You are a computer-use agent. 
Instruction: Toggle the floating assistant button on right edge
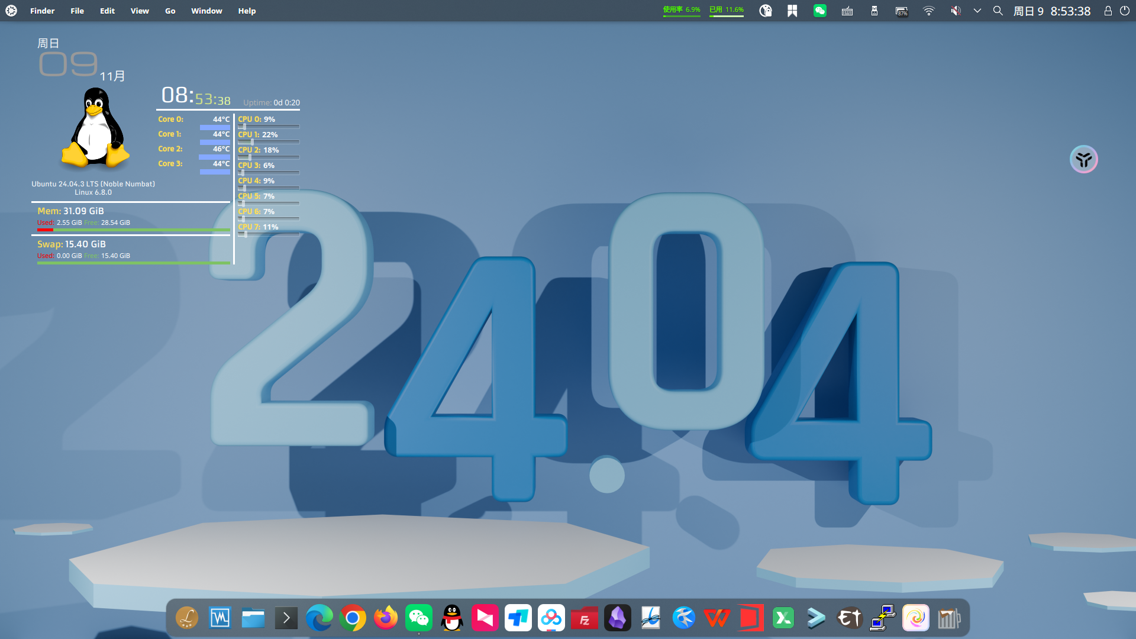pos(1083,159)
